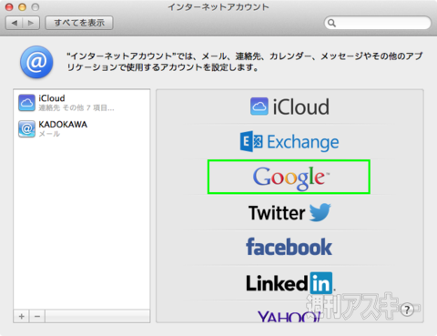437x336 pixels.
Task: Click the Twitter bird logo
Action: (320, 212)
